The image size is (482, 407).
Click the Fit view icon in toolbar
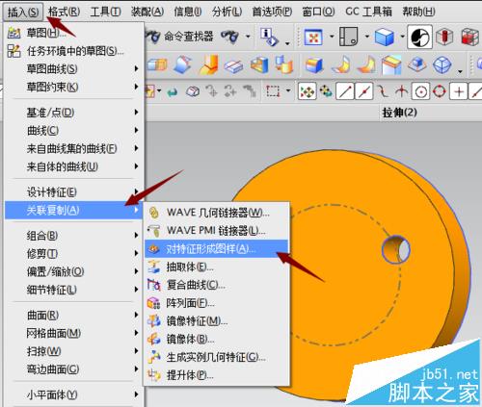[x=313, y=38]
